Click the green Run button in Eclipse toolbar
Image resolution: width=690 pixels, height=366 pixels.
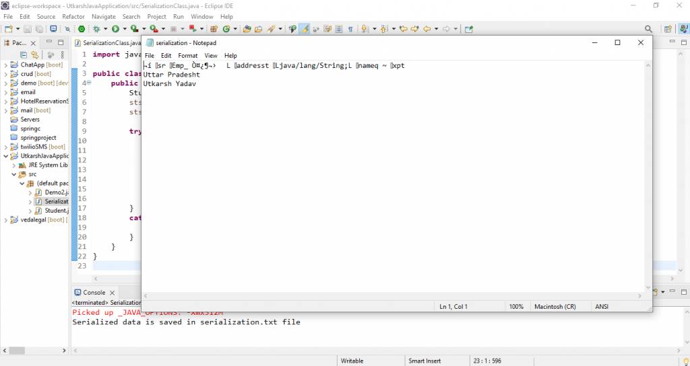[x=116, y=29]
